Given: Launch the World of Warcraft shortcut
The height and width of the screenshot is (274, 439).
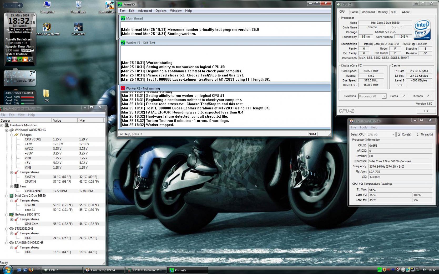Looking at the screenshot, I should [47, 29].
